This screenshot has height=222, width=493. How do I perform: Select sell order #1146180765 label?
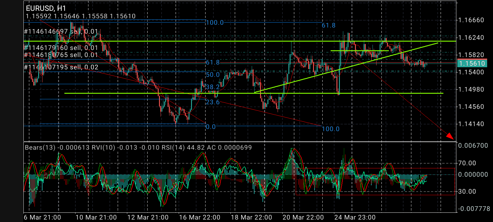[x=61, y=55]
